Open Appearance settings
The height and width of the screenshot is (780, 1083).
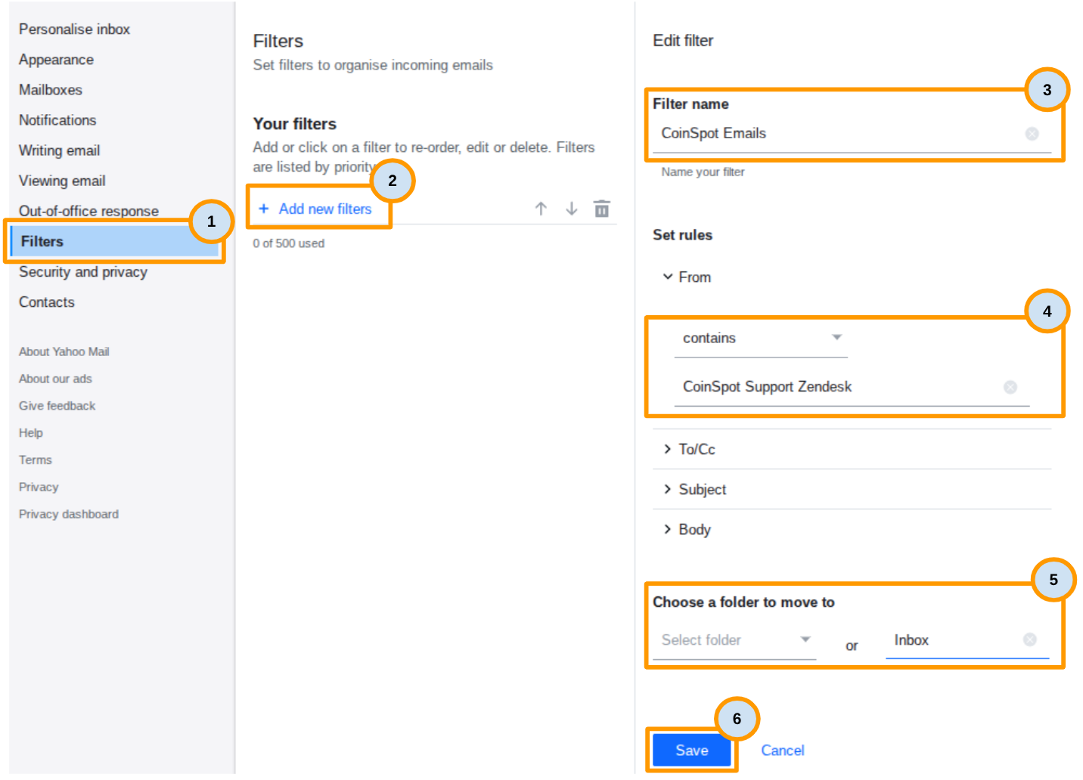[56, 59]
